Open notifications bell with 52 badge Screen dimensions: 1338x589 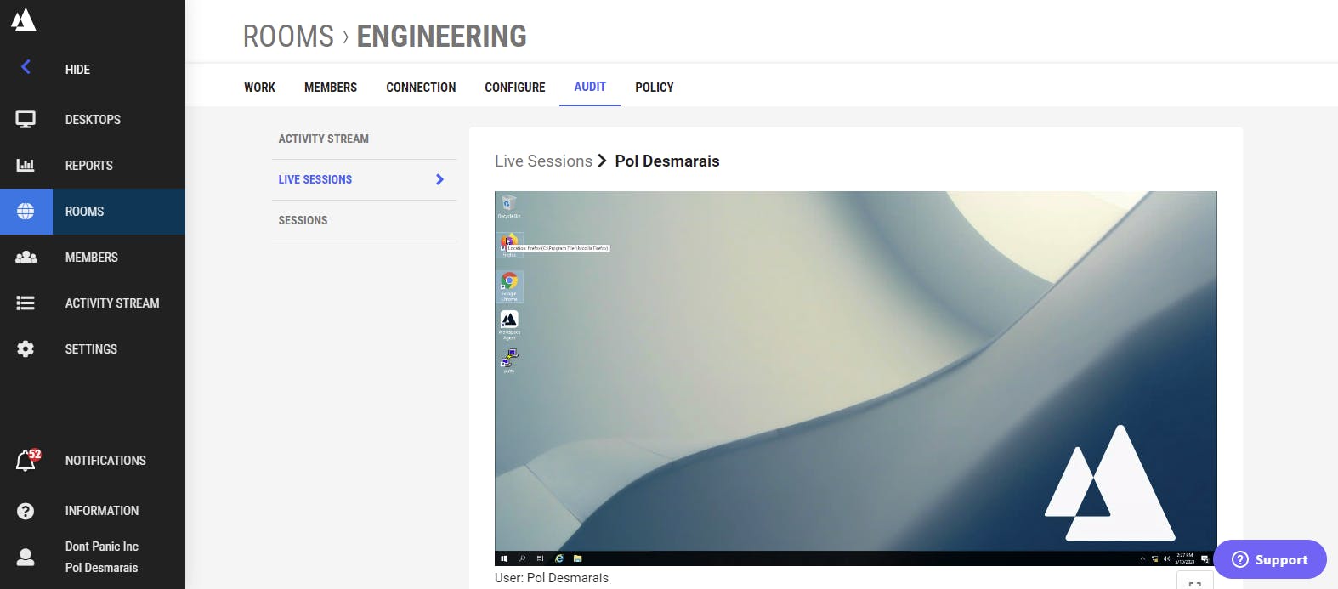26,461
